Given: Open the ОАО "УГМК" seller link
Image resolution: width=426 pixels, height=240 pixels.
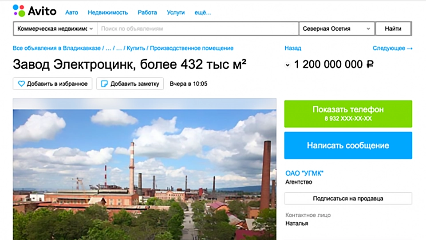Looking at the screenshot, I should click(x=304, y=173).
